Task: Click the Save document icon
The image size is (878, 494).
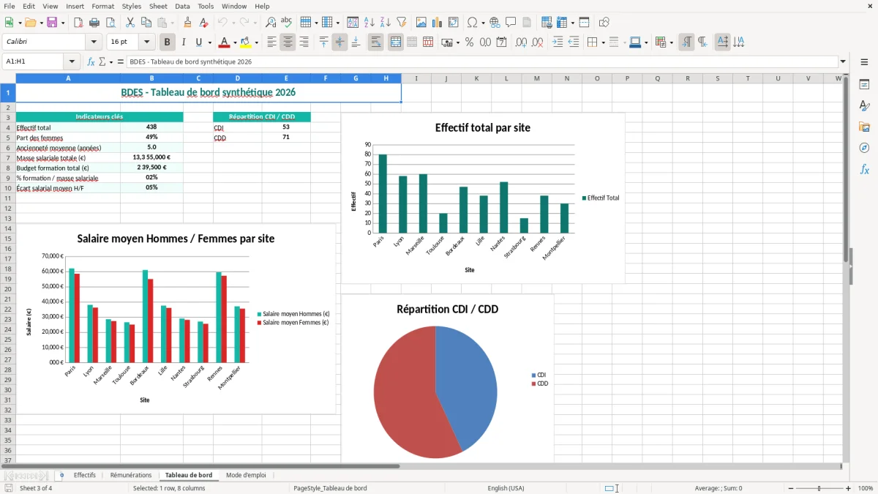Action: pyautogui.click(x=52, y=23)
